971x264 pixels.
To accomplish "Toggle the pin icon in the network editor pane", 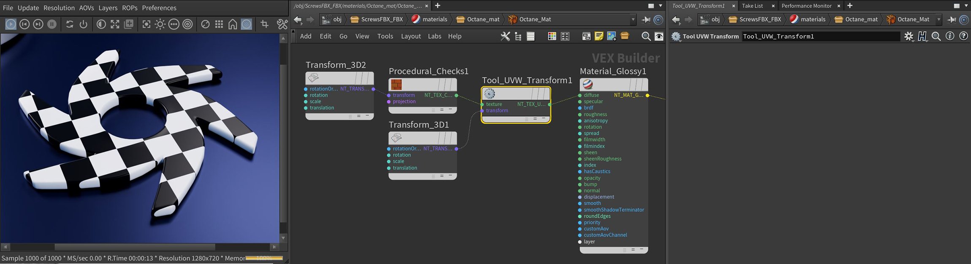I will click(646, 19).
